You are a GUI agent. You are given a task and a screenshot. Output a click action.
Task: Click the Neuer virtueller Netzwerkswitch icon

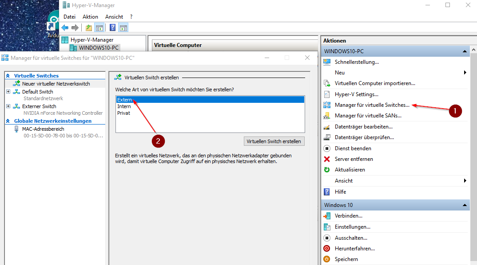coord(16,83)
